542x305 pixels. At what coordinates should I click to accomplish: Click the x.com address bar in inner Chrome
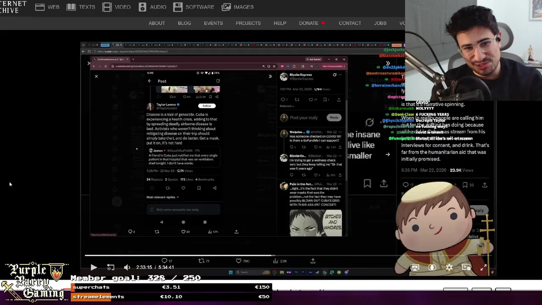point(186,66)
